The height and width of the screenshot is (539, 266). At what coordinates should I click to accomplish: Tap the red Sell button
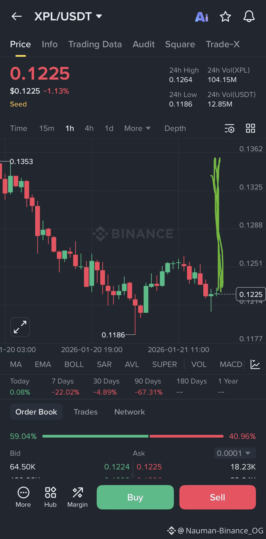(x=217, y=497)
